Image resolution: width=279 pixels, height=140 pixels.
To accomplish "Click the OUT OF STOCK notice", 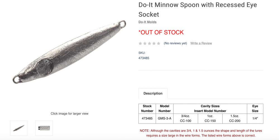I will coord(161,33).
